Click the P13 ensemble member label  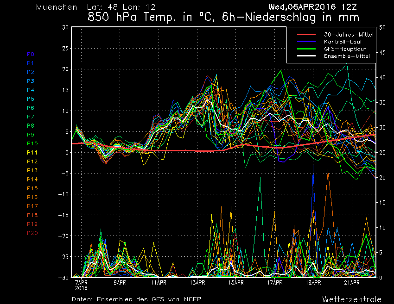coord(32,170)
